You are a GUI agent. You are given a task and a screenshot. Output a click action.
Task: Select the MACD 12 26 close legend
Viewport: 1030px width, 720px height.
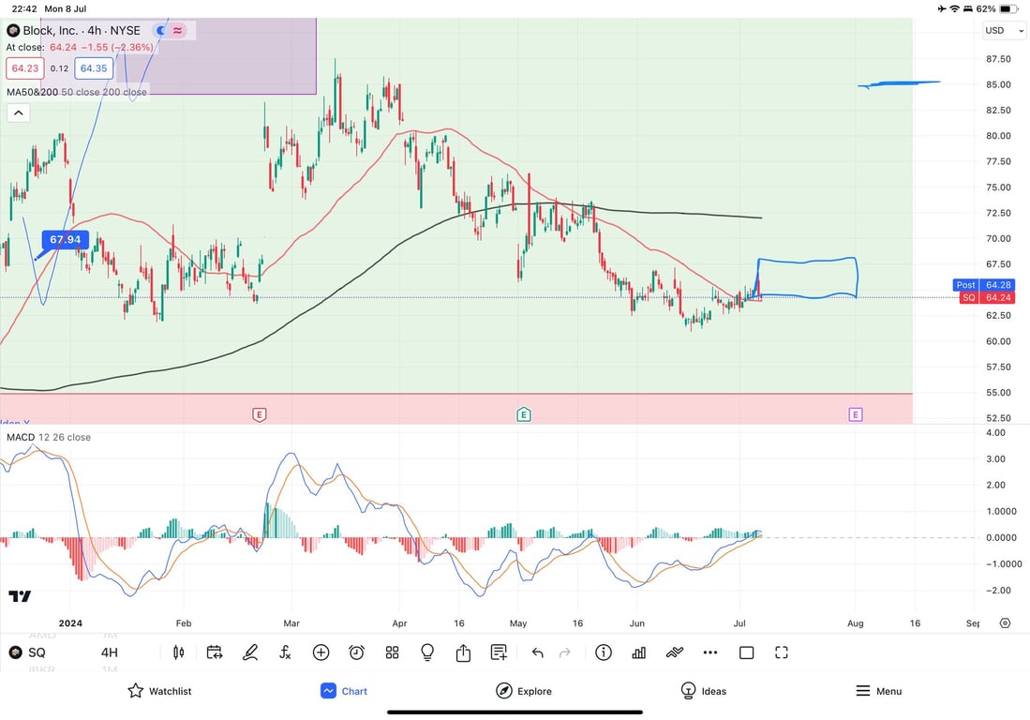click(49, 437)
